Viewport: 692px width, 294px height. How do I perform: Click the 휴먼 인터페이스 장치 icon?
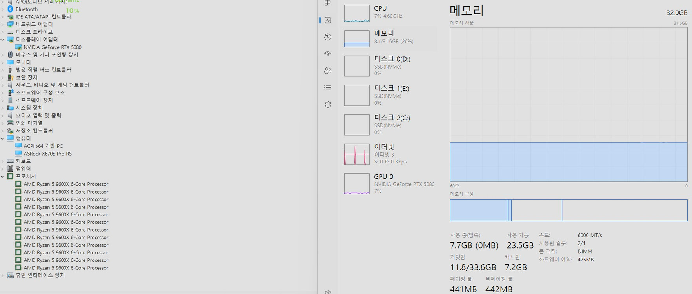10,275
